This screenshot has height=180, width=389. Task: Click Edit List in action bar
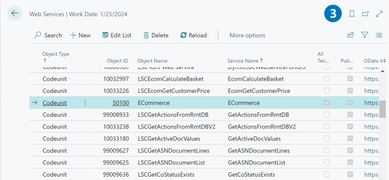(x=117, y=35)
